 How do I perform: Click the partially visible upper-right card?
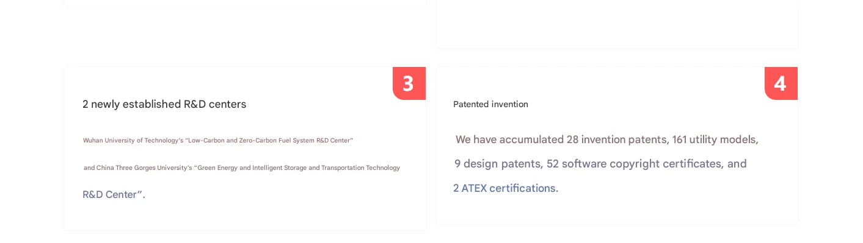point(617,23)
